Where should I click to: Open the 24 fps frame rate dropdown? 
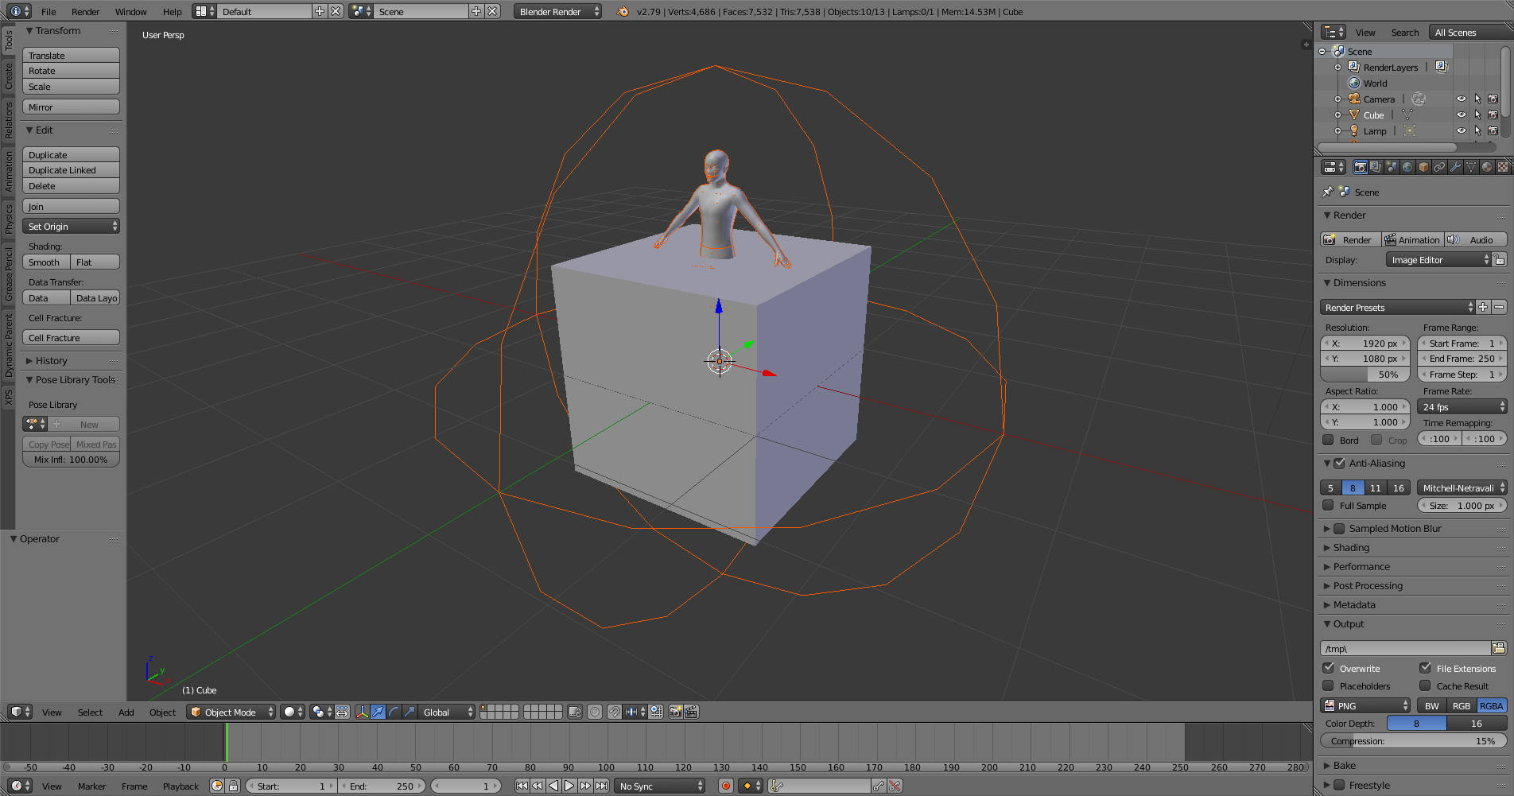point(1462,406)
